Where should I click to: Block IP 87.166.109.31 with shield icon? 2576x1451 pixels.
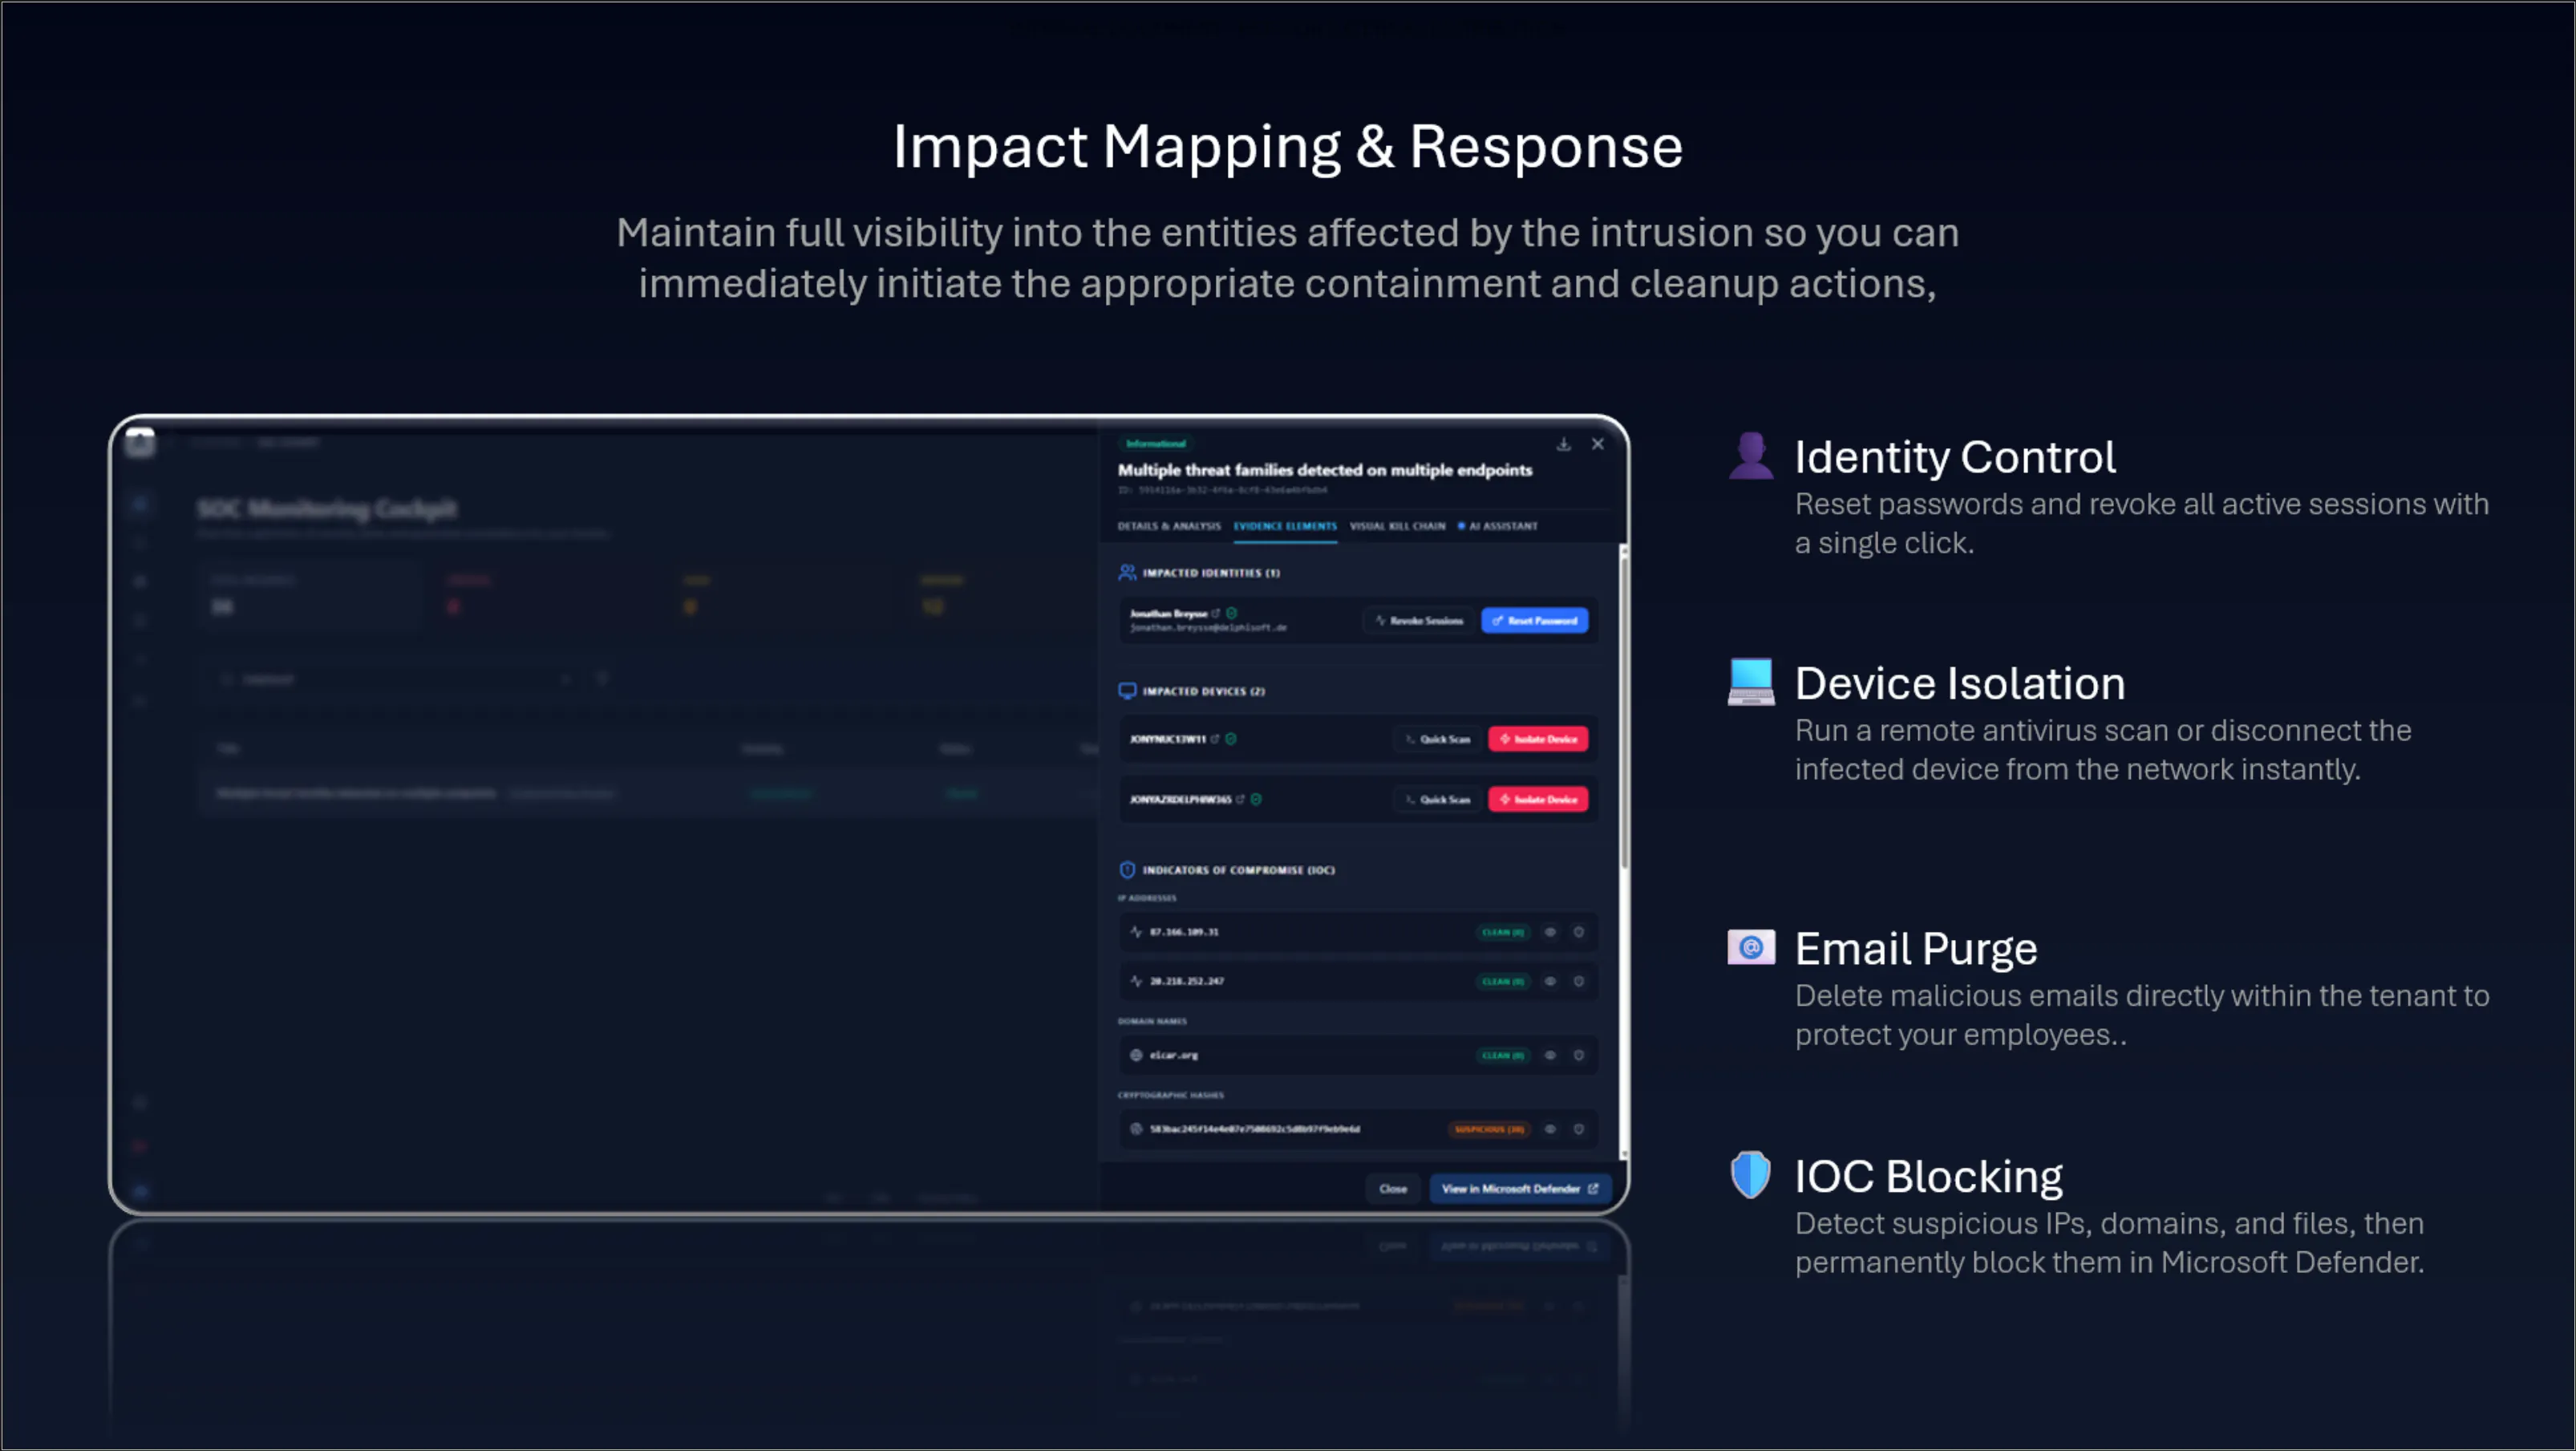pos(1579,932)
